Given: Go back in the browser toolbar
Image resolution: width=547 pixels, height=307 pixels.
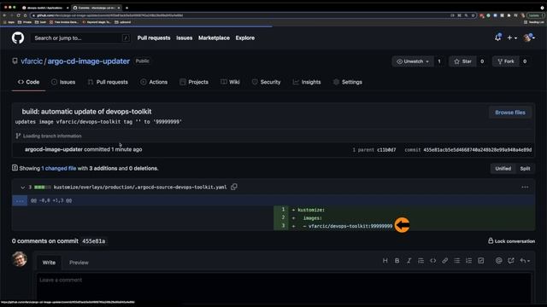Looking at the screenshot, I should pyautogui.click(x=4, y=15).
